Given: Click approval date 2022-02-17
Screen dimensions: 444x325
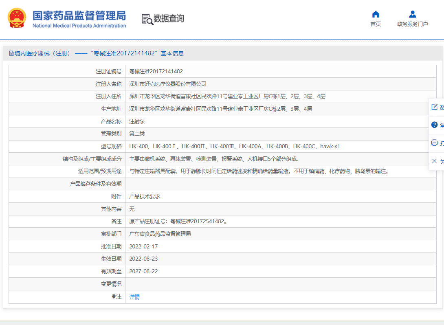Looking at the screenshot, I should pyautogui.click(x=143, y=246).
